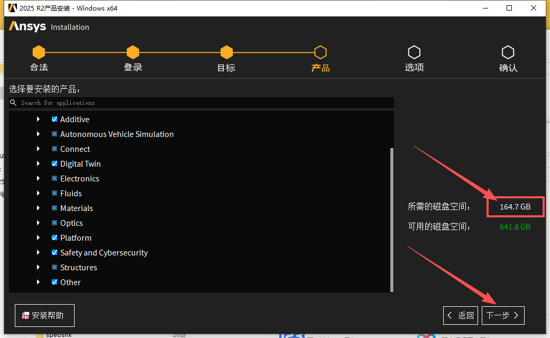Uncheck the Digital Twin product
Screen dimensions: 550x338
(x=54, y=163)
